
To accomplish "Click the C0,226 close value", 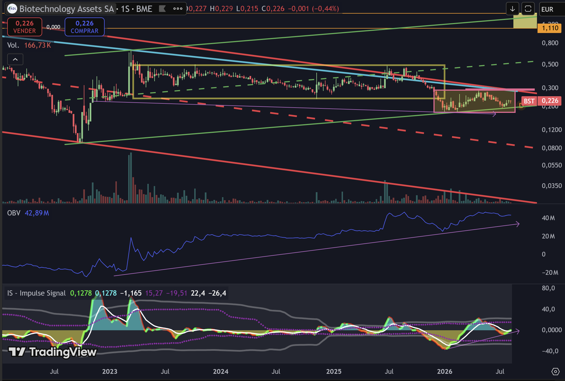I will click(x=273, y=9).
